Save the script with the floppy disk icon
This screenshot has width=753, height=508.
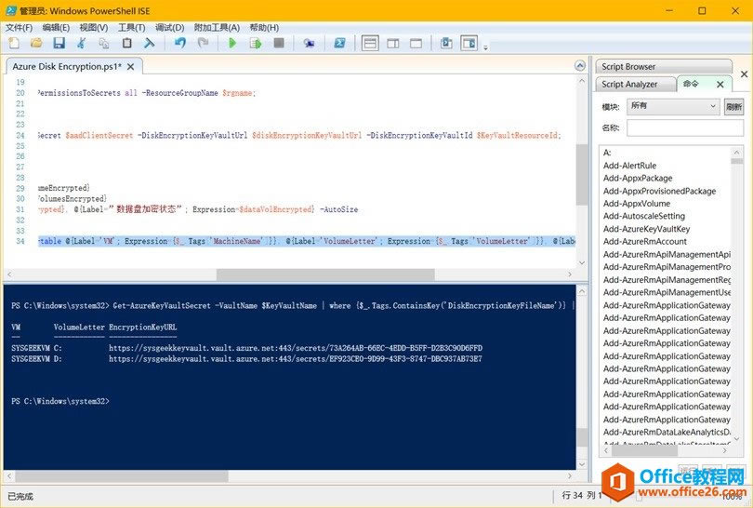[x=59, y=43]
